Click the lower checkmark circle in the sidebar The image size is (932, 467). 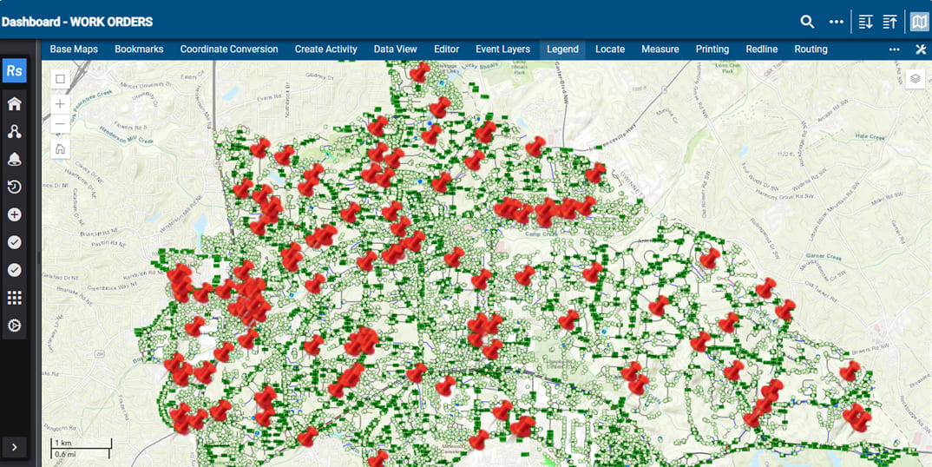click(x=14, y=270)
